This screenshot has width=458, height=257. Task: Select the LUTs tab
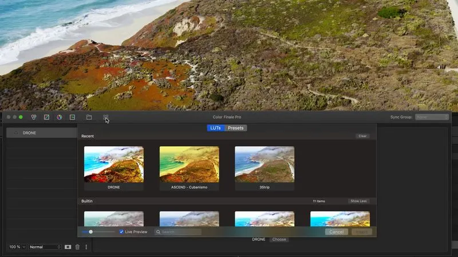tap(215, 128)
